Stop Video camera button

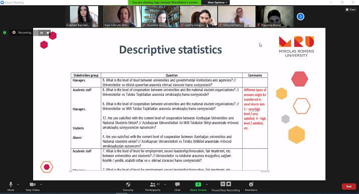[x=33, y=186]
